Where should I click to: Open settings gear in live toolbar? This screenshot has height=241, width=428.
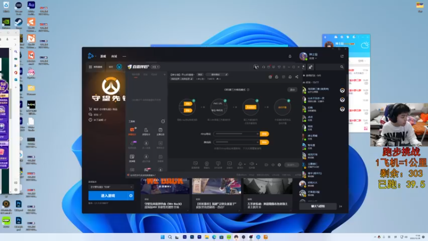point(279,165)
